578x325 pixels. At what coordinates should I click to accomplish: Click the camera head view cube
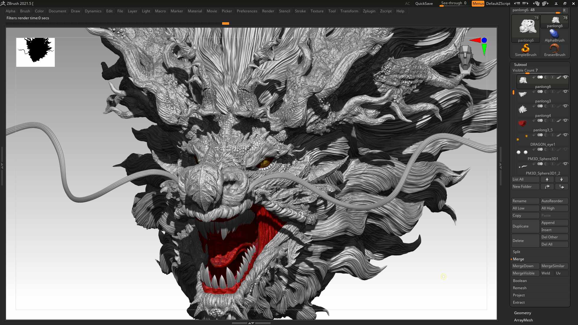(465, 60)
